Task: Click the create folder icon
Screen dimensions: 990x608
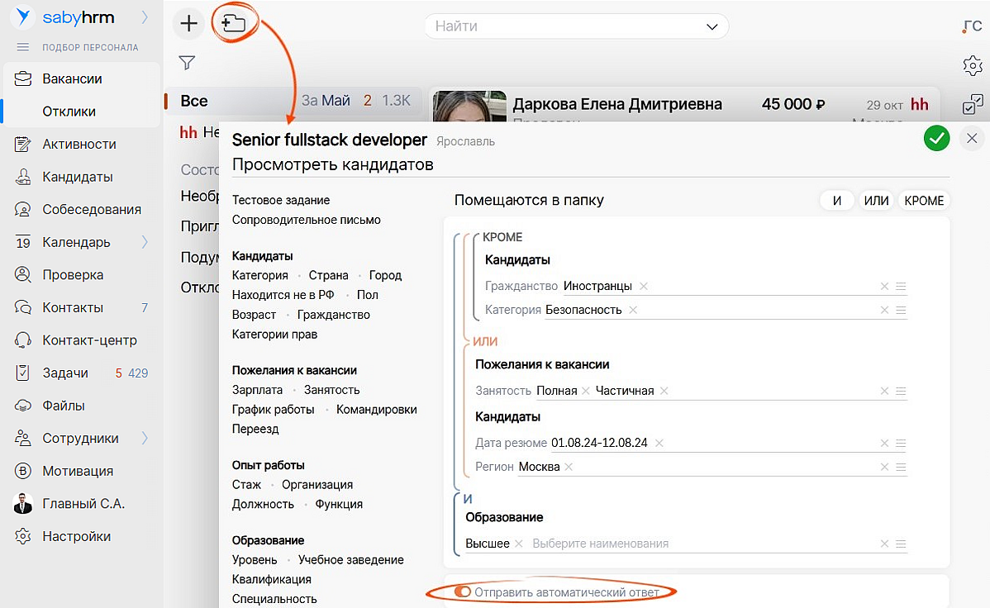Action: 234,24
